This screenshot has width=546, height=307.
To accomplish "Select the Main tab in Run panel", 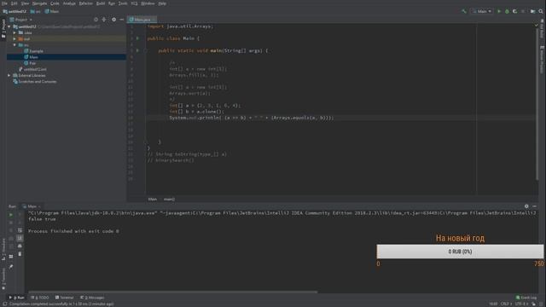I will (x=32, y=206).
